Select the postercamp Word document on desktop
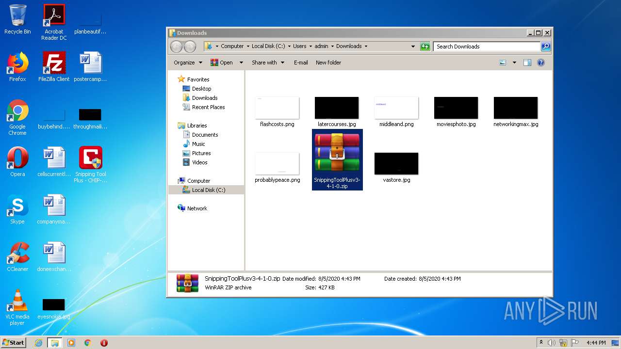The image size is (621, 349). pyautogui.click(x=90, y=67)
